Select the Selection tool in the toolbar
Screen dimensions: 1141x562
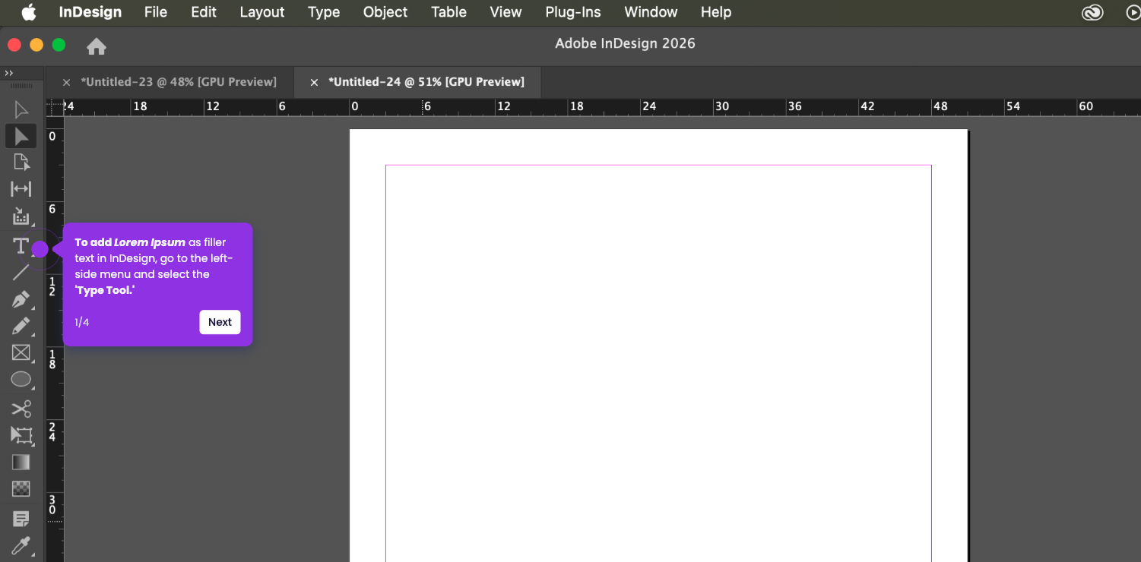21,110
